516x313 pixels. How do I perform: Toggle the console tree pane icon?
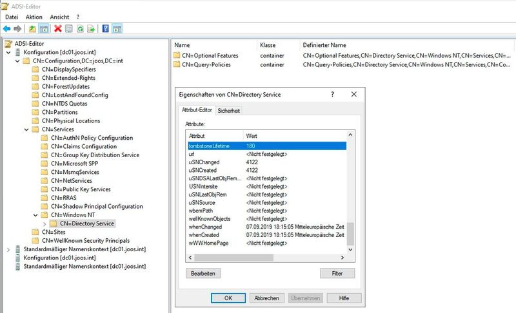[x=44, y=29]
